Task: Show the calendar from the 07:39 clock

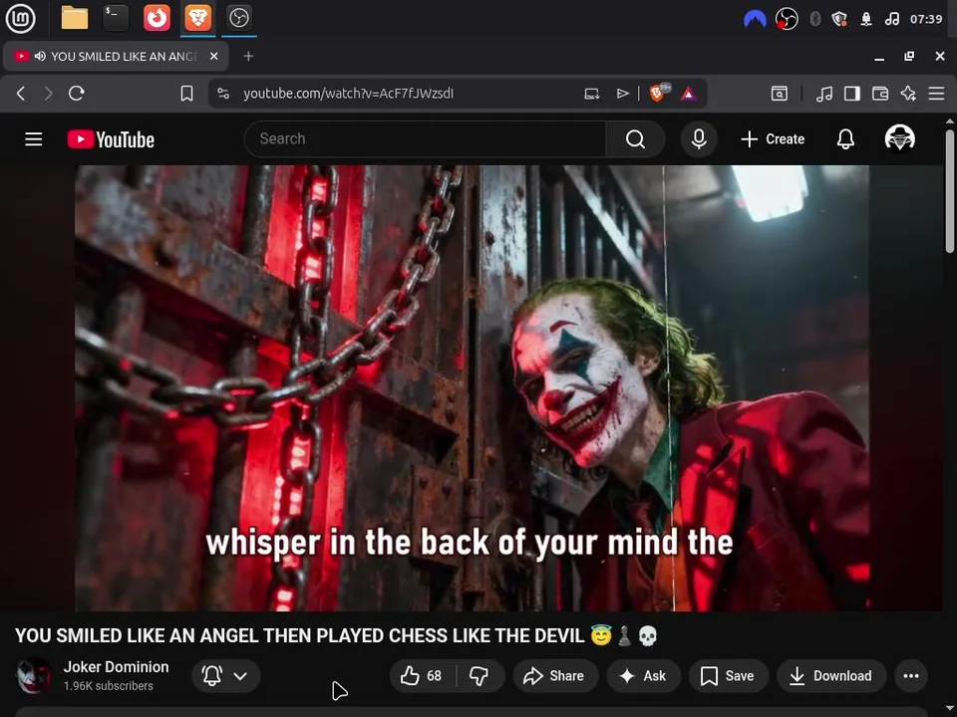Action: (926, 20)
